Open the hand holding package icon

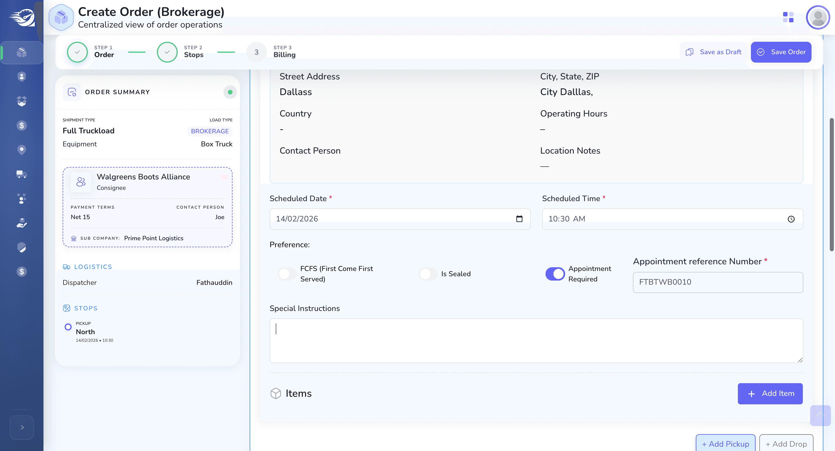tap(21, 223)
